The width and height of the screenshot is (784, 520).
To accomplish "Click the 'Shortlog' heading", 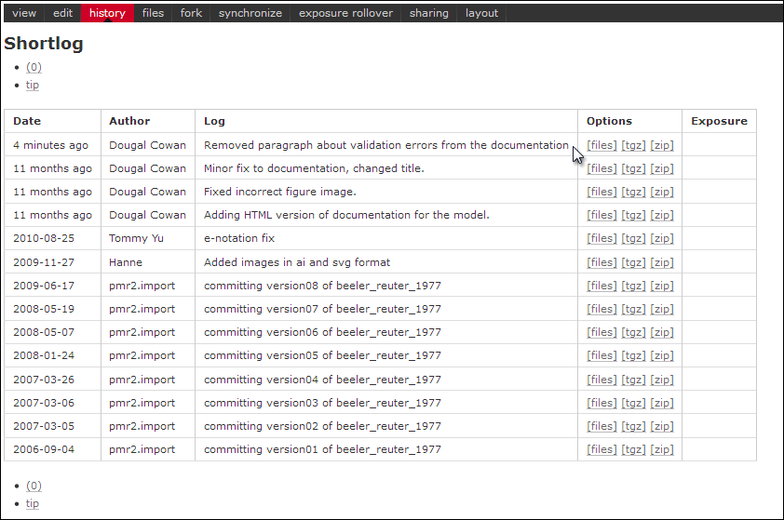I will [44, 44].
